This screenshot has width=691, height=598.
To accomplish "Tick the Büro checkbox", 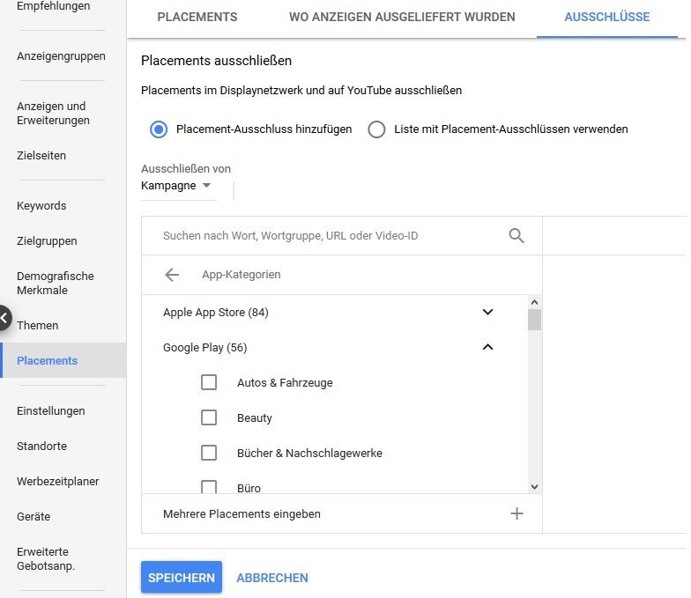I will pyautogui.click(x=208, y=487).
